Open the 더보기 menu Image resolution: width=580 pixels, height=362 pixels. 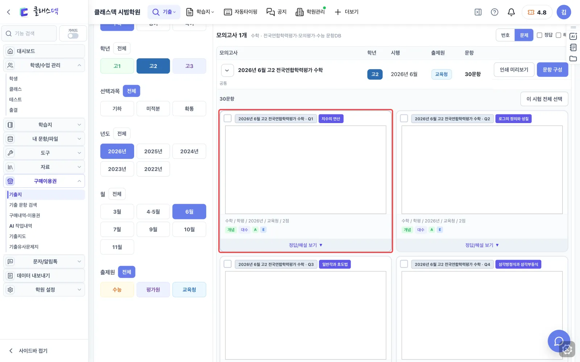click(x=347, y=12)
